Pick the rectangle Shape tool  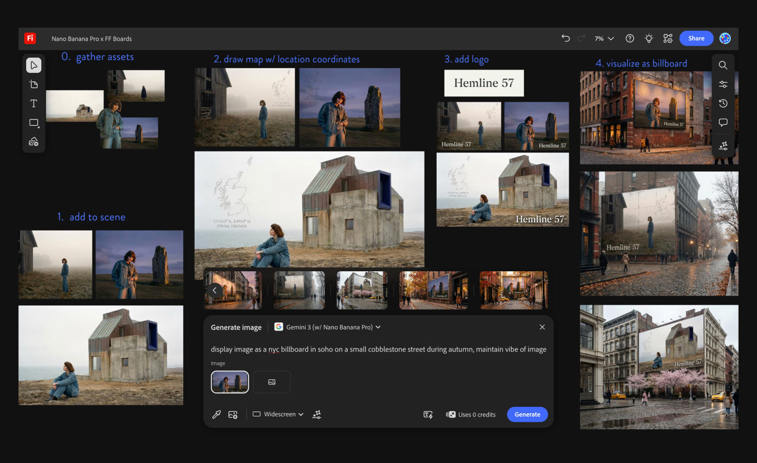[x=34, y=123]
